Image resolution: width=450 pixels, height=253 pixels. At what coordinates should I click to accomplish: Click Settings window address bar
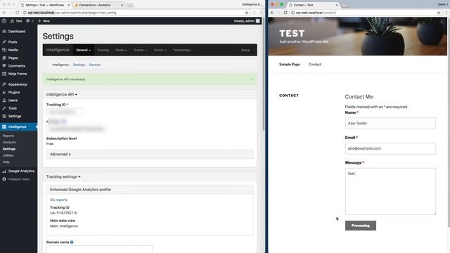(x=135, y=13)
